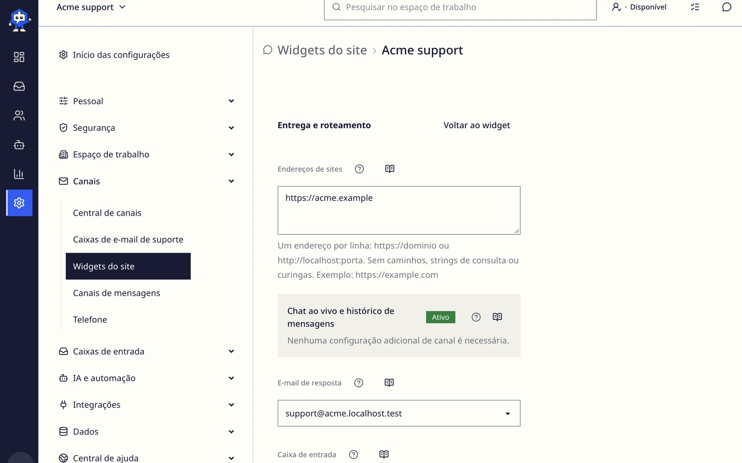Click Voltar ao widget link
The height and width of the screenshot is (463, 742).
click(x=477, y=125)
